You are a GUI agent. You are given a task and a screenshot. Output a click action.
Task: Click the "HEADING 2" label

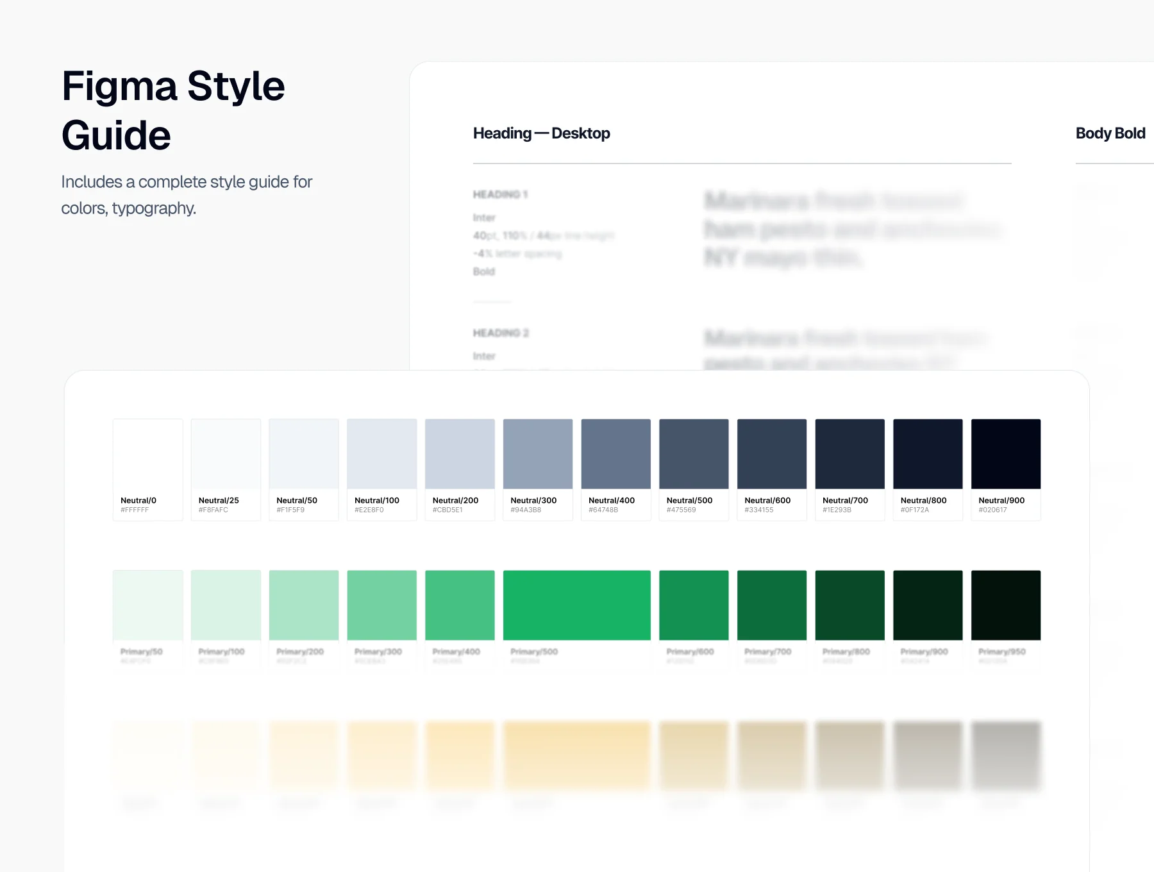[501, 333]
